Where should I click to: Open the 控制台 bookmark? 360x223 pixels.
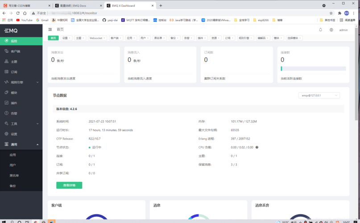tap(160, 20)
